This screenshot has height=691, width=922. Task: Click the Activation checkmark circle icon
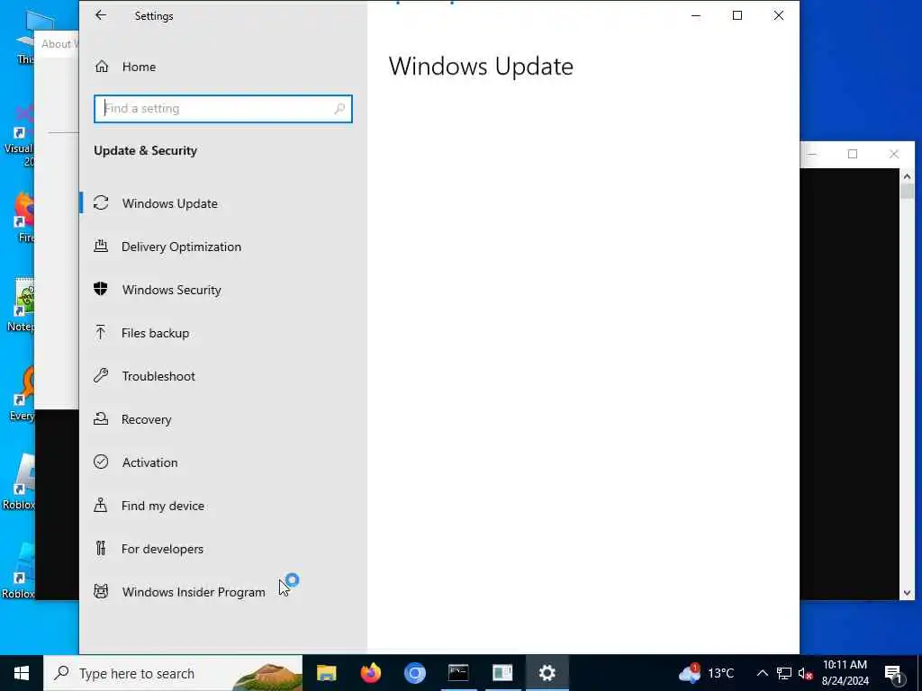tap(101, 462)
